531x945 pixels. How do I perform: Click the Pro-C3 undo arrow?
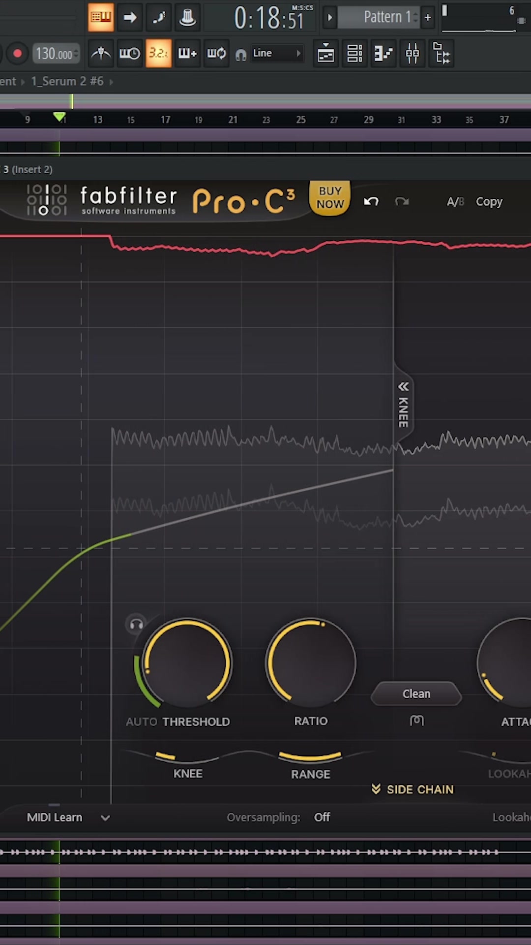tap(371, 201)
